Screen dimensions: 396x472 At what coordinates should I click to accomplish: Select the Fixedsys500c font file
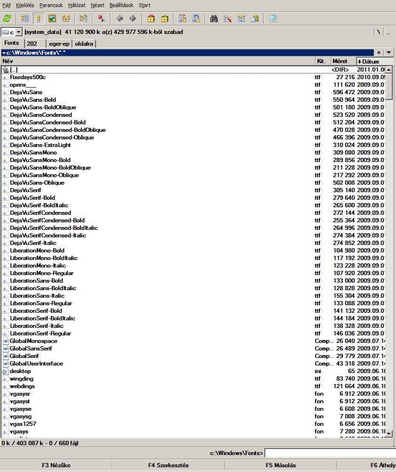[193, 77]
